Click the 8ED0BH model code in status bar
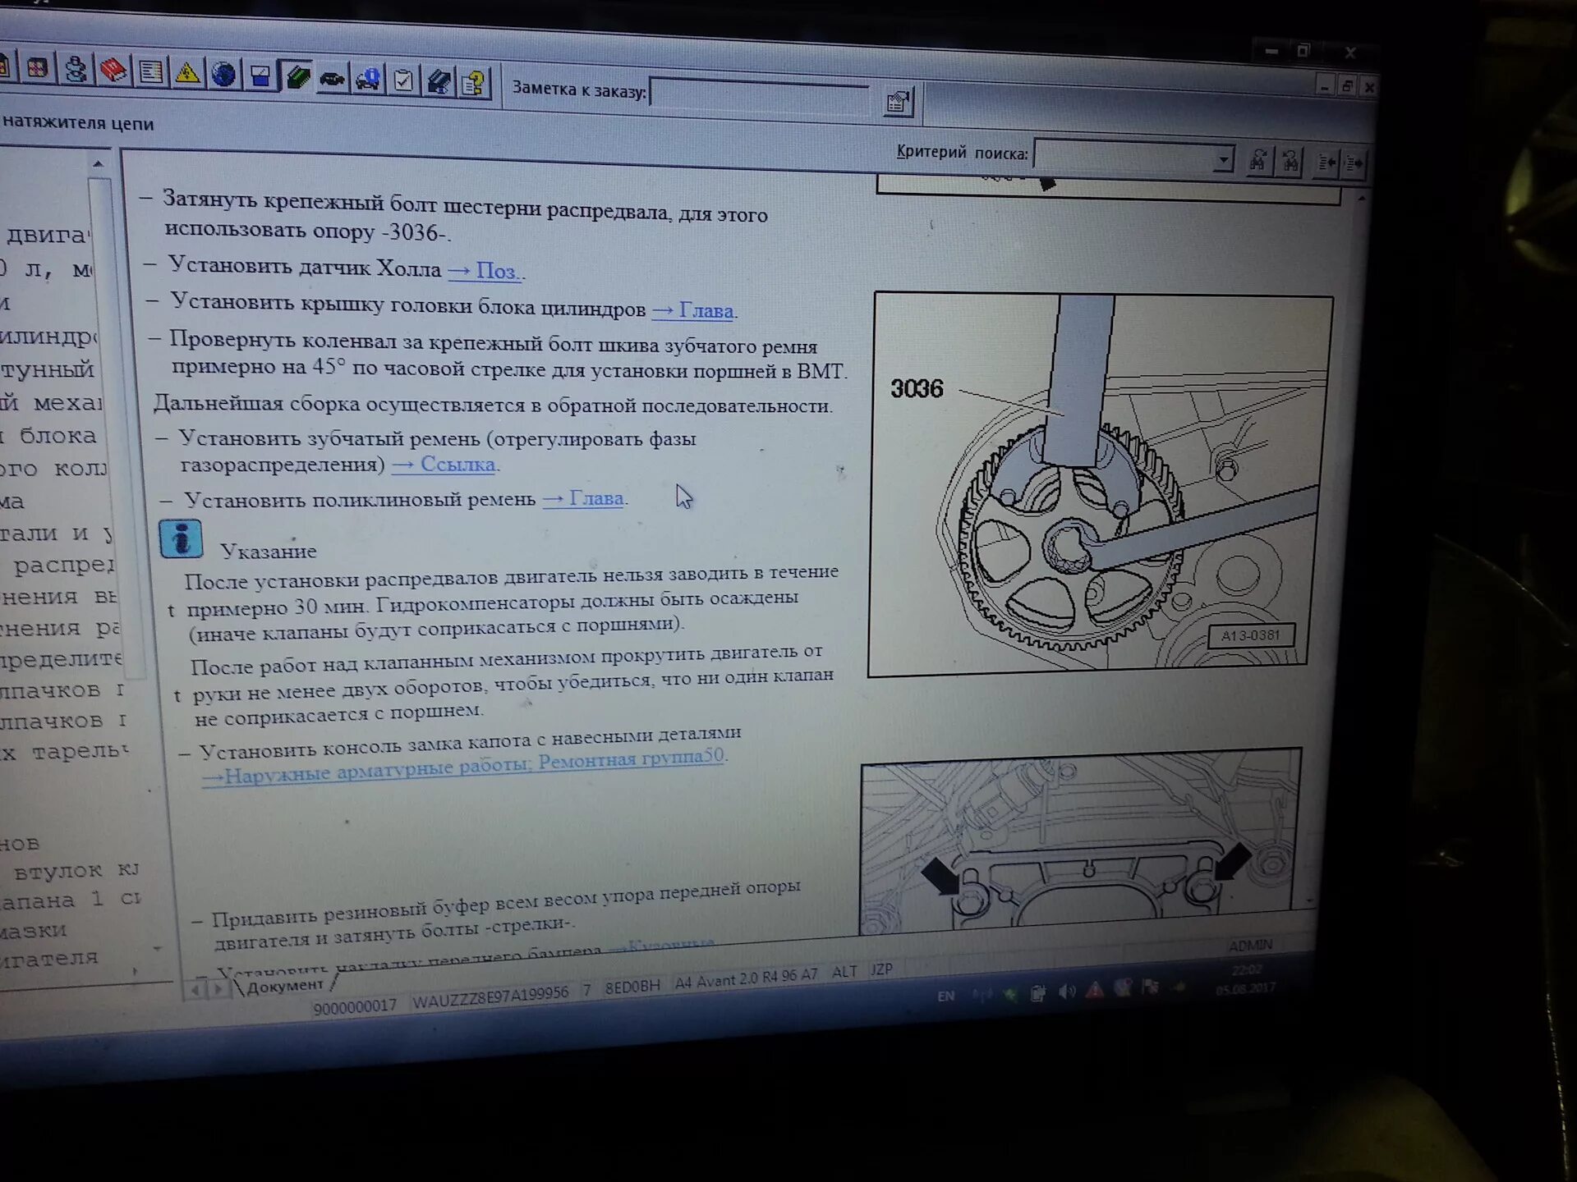1577x1182 pixels. pos(632,987)
